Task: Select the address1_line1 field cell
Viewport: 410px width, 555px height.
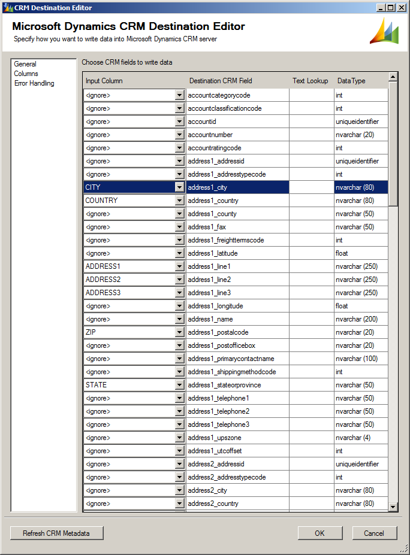Action: (x=238, y=266)
